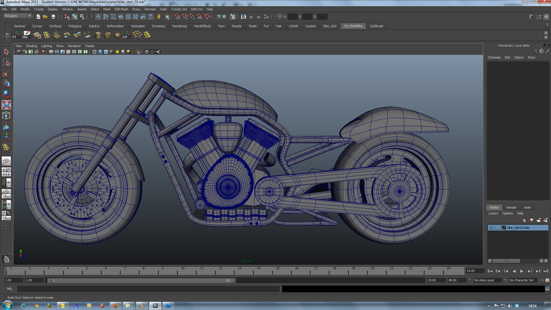
Task: Switch to the Jut_Modelling shelf tab
Action: click(x=353, y=26)
